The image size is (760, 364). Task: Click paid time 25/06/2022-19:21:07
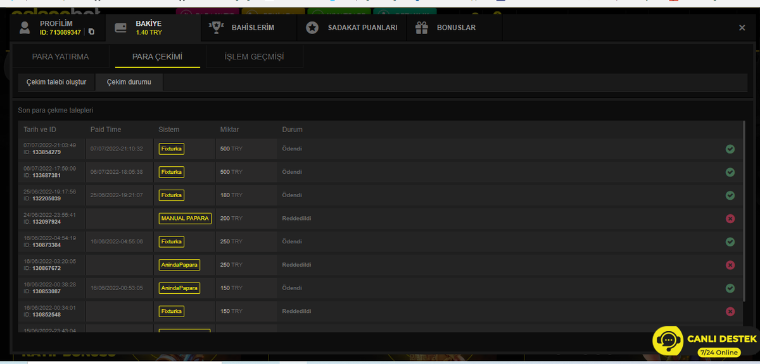117,195
